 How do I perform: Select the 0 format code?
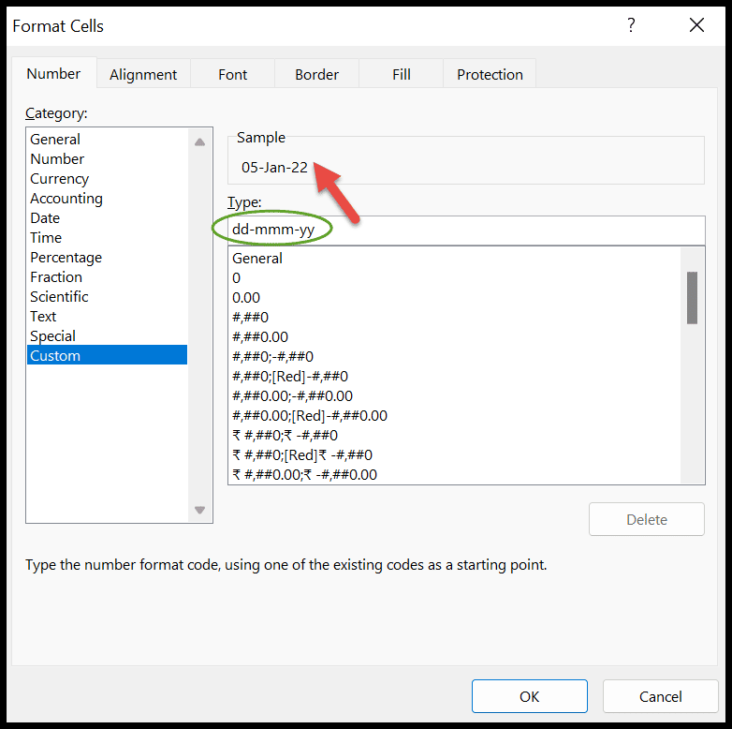click(454, 278)
